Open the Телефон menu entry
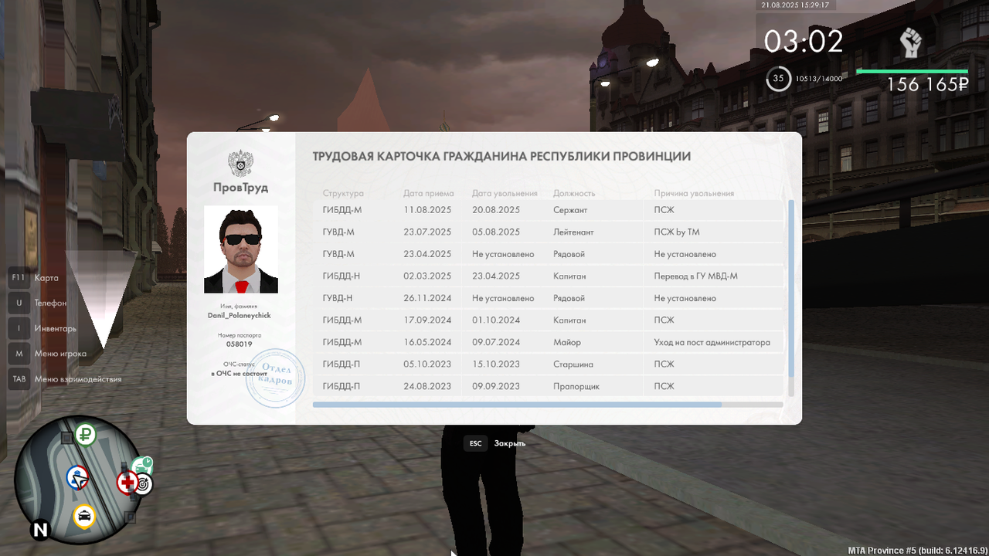This screenshot has width=989, height=556. pos(50,303)
